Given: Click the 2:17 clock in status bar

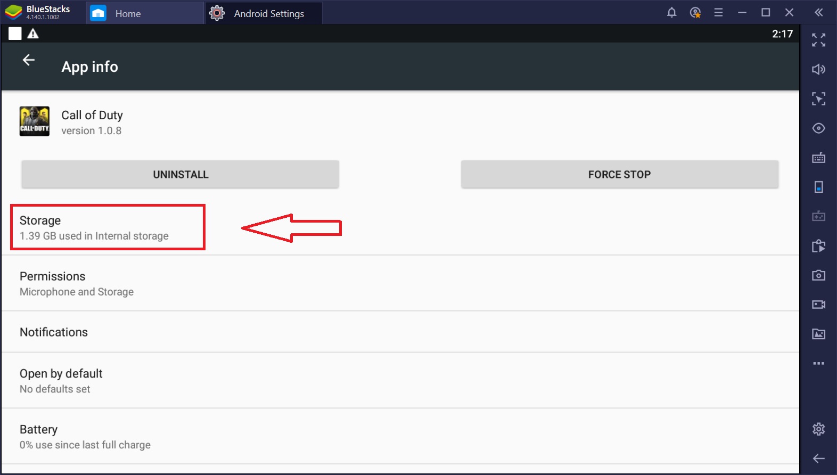Looking at the screenshot, I should point(782,34).
